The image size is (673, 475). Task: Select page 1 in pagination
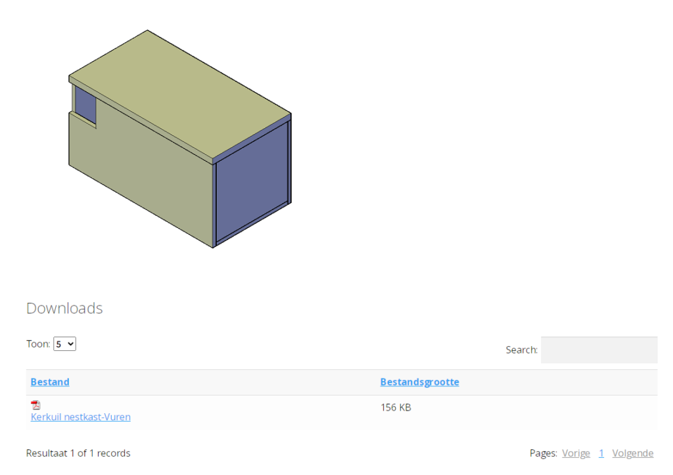601,453
